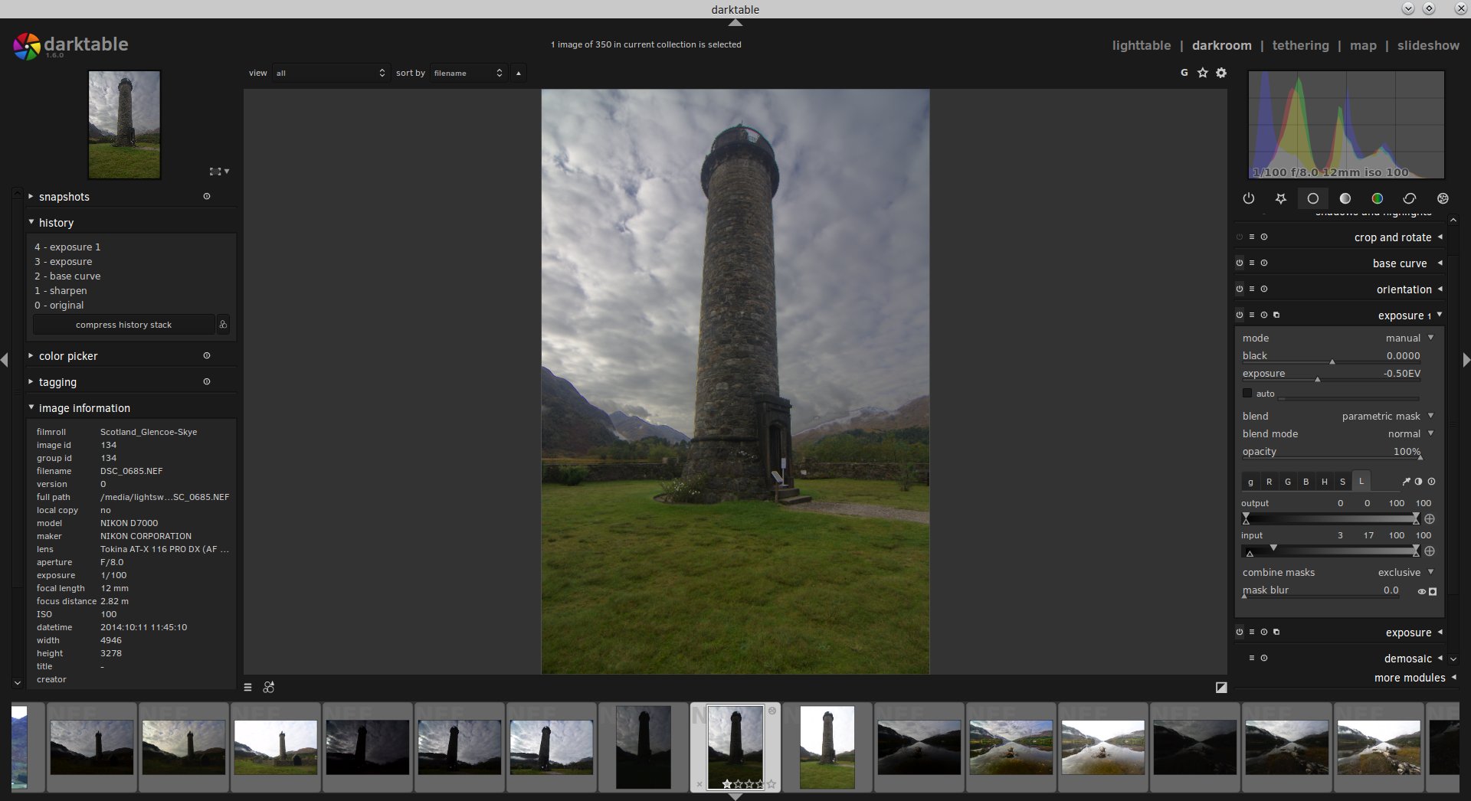This screenshot has height=801, width=1471.
Task: Invert the parametric mask channel polarity
Action: point(1418,482)
